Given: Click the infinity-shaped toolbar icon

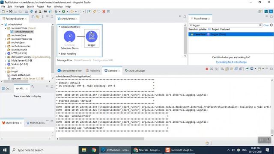Looking at the screenshot, I should pos(11,12).
